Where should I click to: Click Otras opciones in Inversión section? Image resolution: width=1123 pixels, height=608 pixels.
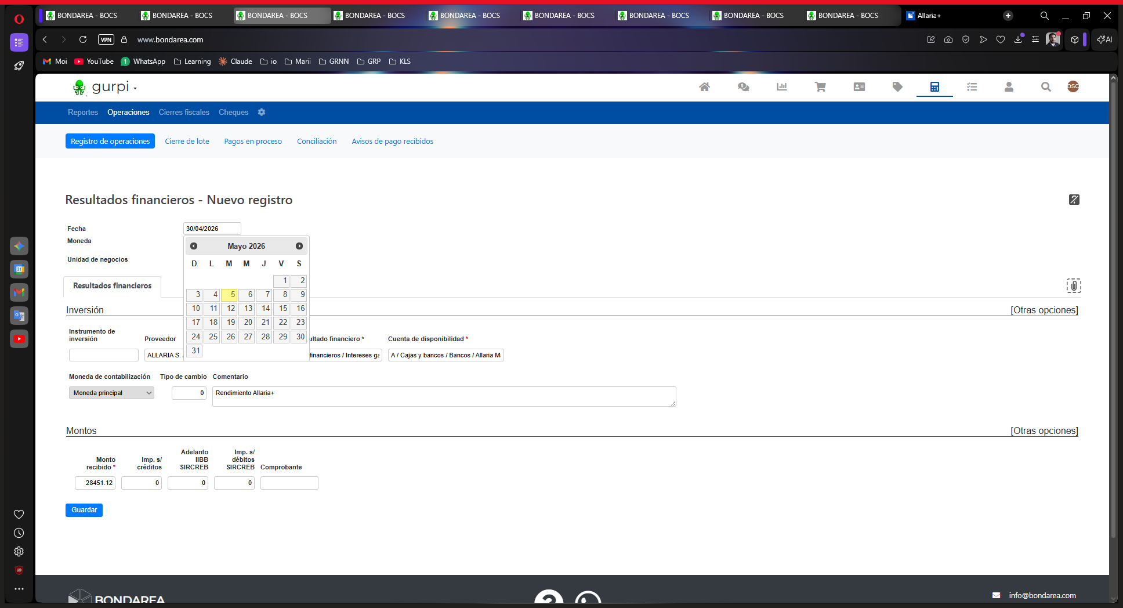pos(1044,310)
